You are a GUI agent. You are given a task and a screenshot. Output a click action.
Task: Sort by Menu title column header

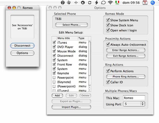[67, 38]
